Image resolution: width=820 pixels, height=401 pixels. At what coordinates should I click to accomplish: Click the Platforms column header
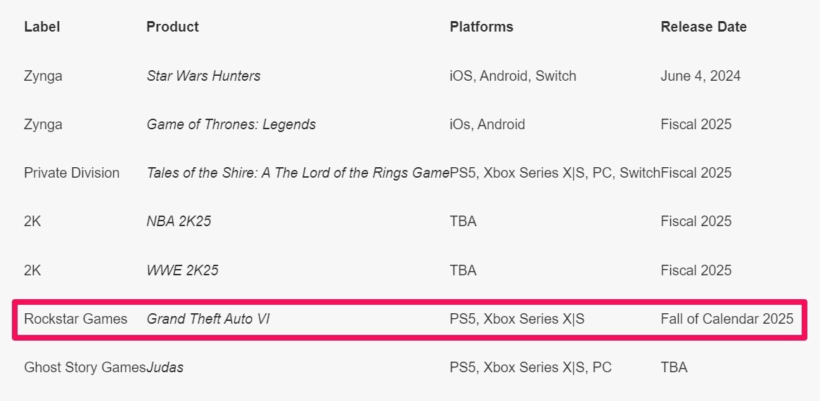481,27
